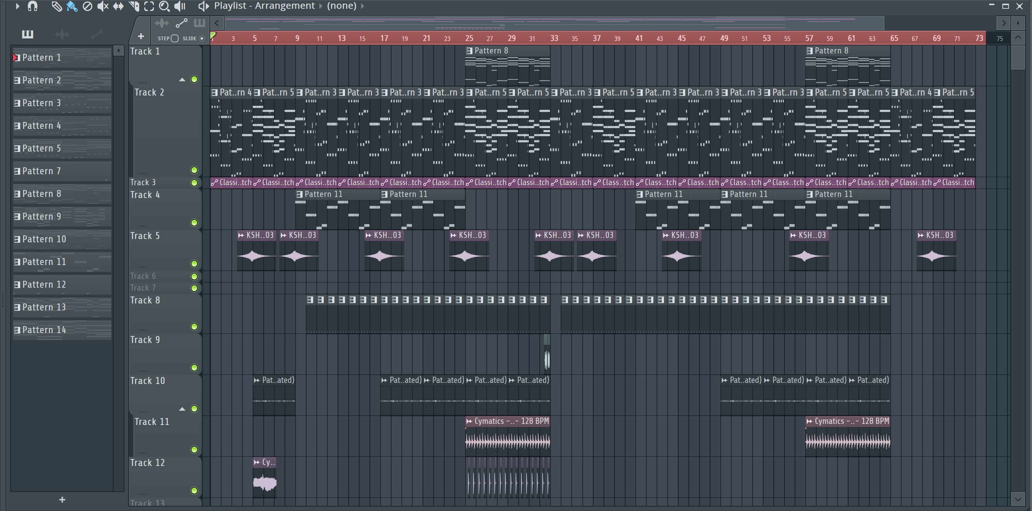Select the Playback speaker tool
Screen dimensions: 1032x511
coord(180,6)
